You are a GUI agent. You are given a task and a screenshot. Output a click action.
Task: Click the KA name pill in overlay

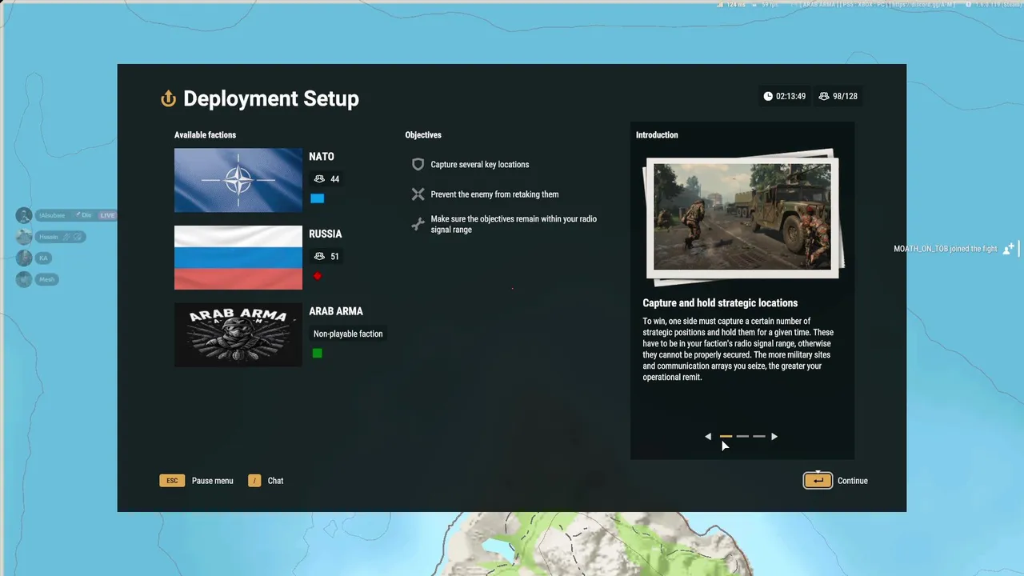pos(43,258)
